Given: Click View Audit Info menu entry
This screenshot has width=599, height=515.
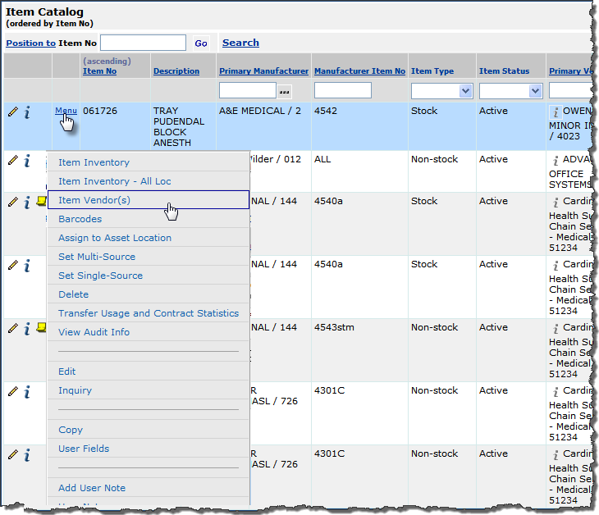Looking at the screenshot, I should pyautogui.click(x=94, y=332).
